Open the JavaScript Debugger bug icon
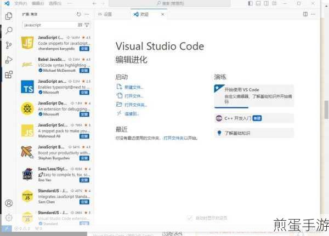Image resolution: width=329 pixels, height=236 pixels. 27,108
